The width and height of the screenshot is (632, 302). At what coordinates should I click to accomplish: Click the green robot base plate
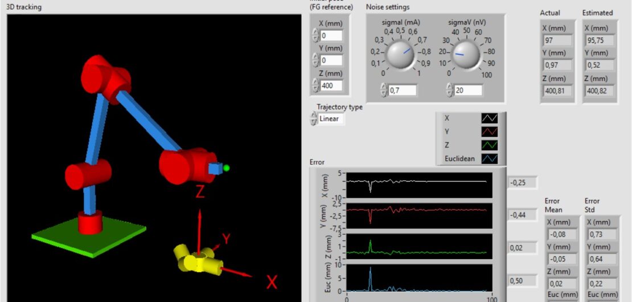[x=89, y=236]
